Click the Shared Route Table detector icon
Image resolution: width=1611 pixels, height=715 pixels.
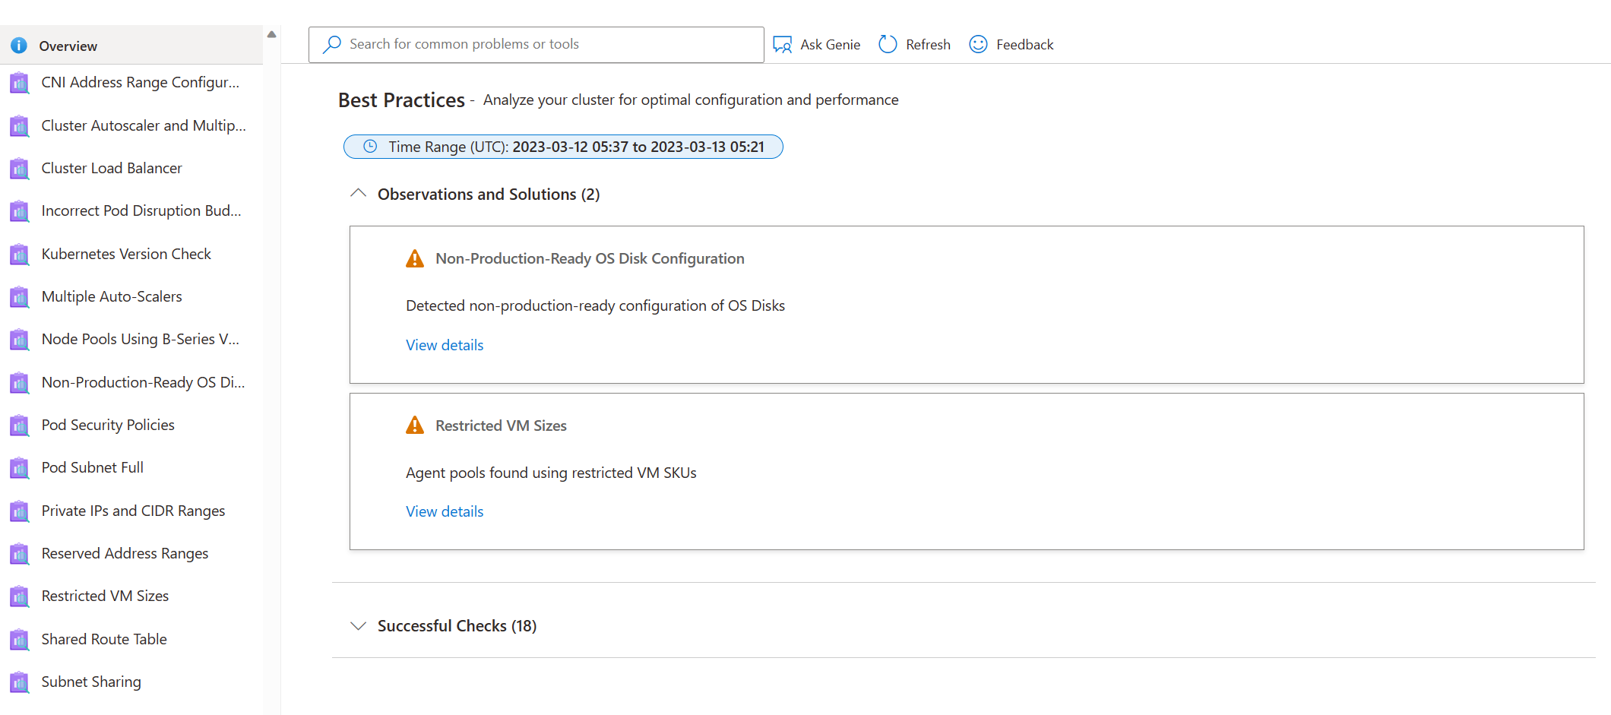click(20, 640)
